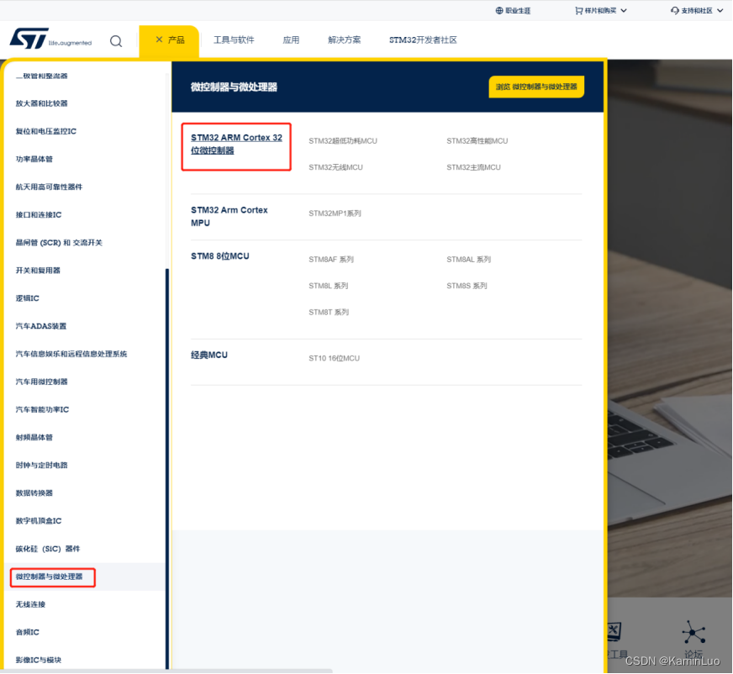733x674 pixels.
Task: Open 工具与软件 menu
Action: click(x=234, y=39)
